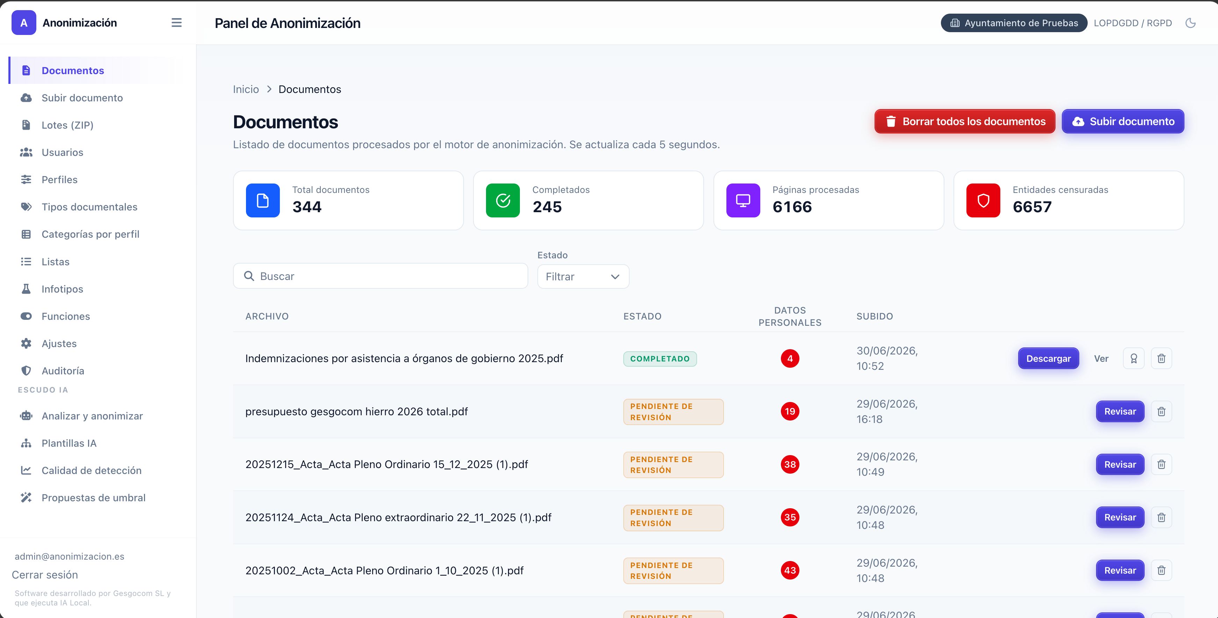
Task: Click the ZIP file icon beside Lotes
Action: tap(26, 125)
